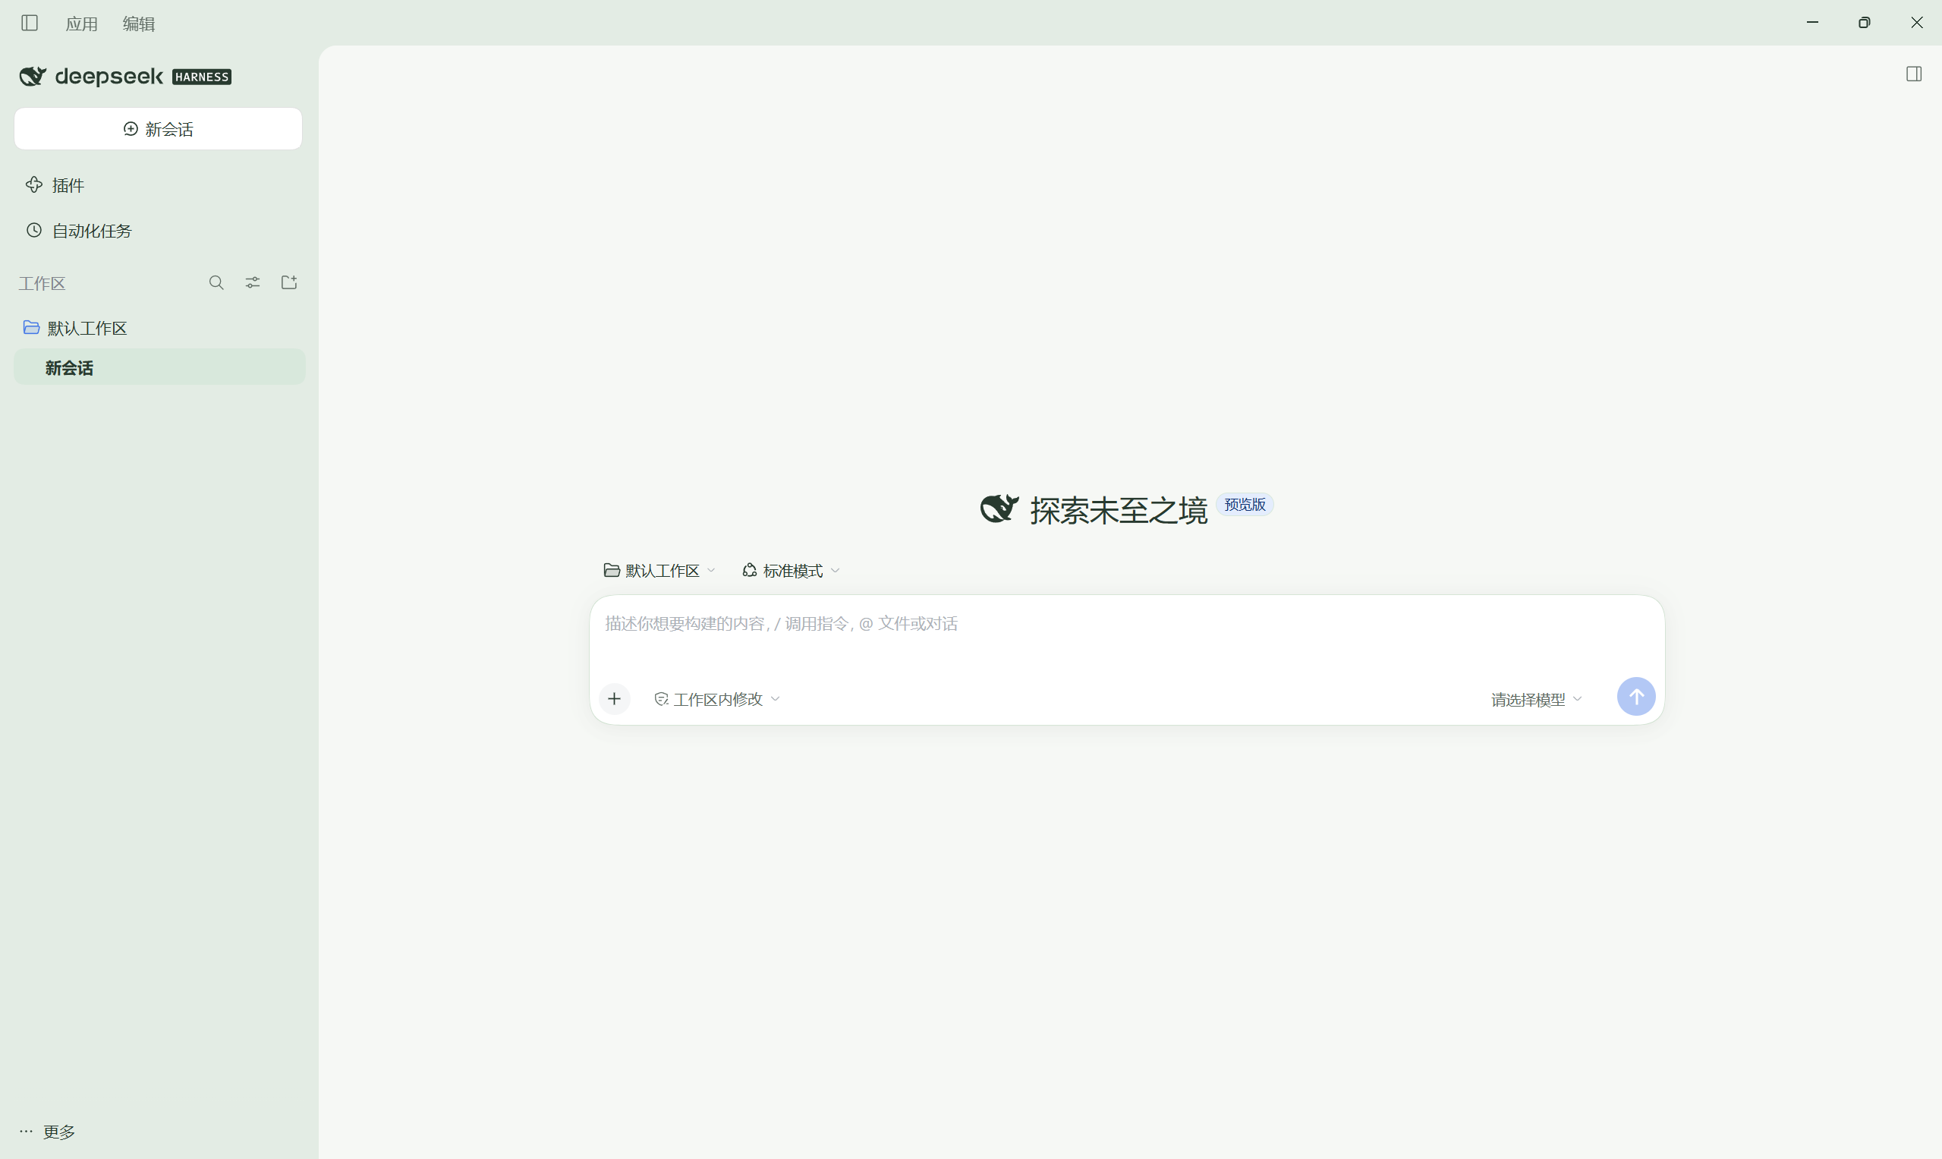Click the HARNESS badge label
This screenshot has width=1942, height=1159.
[x=201, y=77]
